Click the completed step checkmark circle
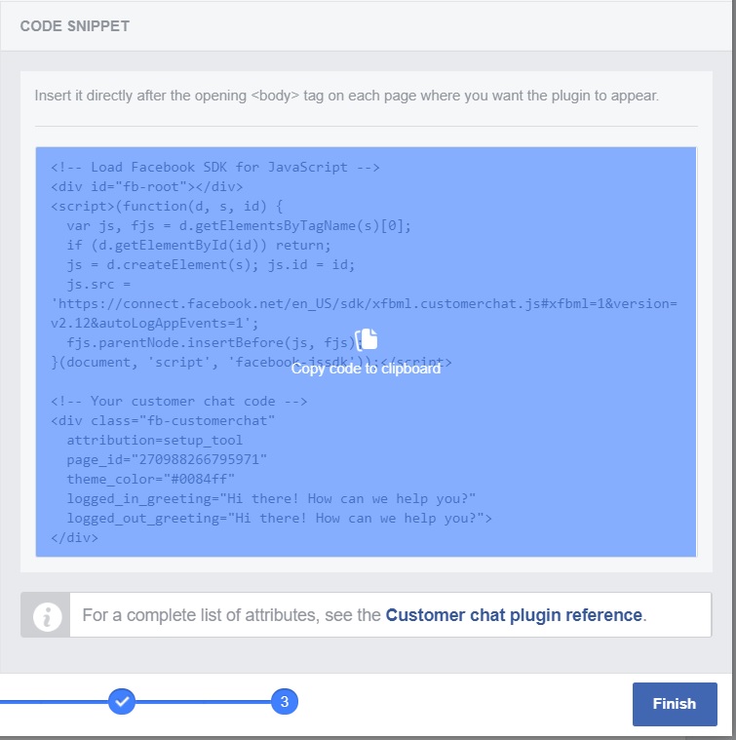The height and width of the screenshot is (740, 736). (x=122, y=701)
